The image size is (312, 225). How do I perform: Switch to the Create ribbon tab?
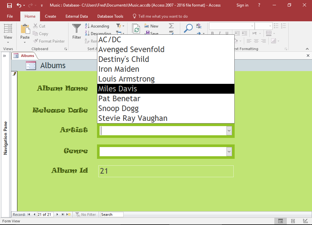50,16
